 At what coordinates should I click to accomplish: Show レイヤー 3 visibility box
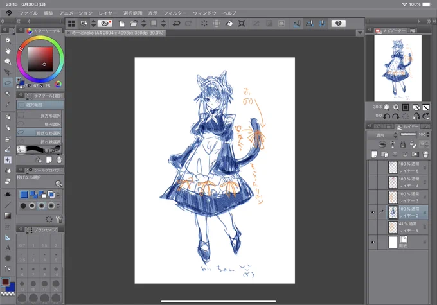373,198
